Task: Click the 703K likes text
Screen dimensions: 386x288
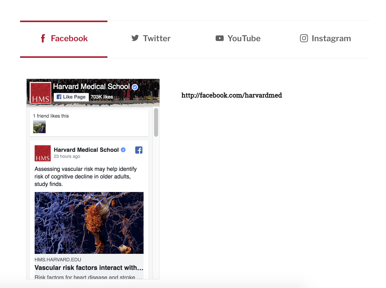Action: point(102,97)
